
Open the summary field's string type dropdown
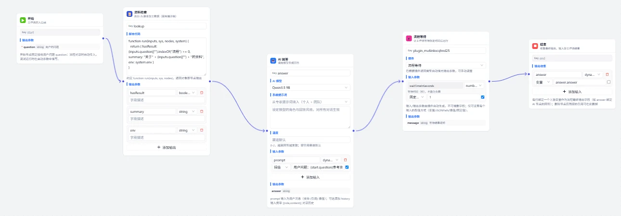coord(187,111)
